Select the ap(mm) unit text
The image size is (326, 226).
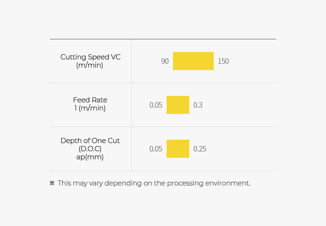[90, 157]
